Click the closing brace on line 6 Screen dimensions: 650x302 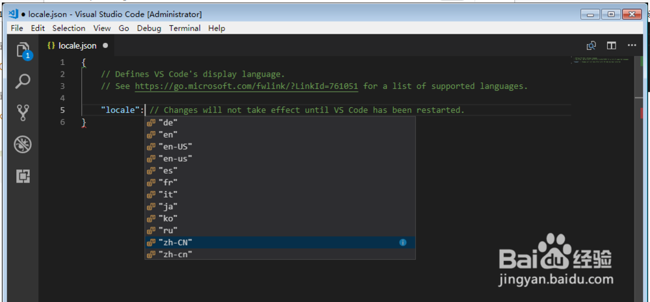(x=84, y=122)
